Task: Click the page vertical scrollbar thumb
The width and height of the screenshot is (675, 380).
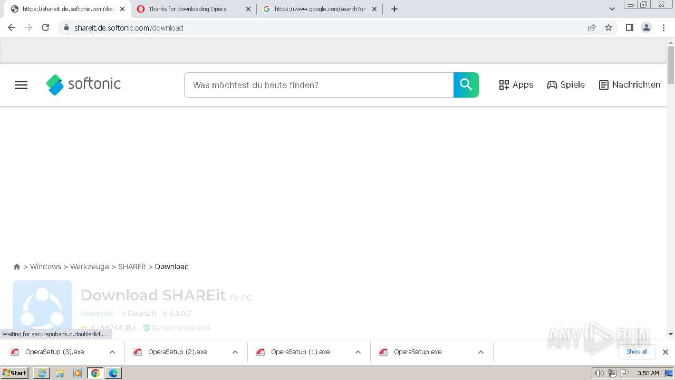Action: click(671, 65)
